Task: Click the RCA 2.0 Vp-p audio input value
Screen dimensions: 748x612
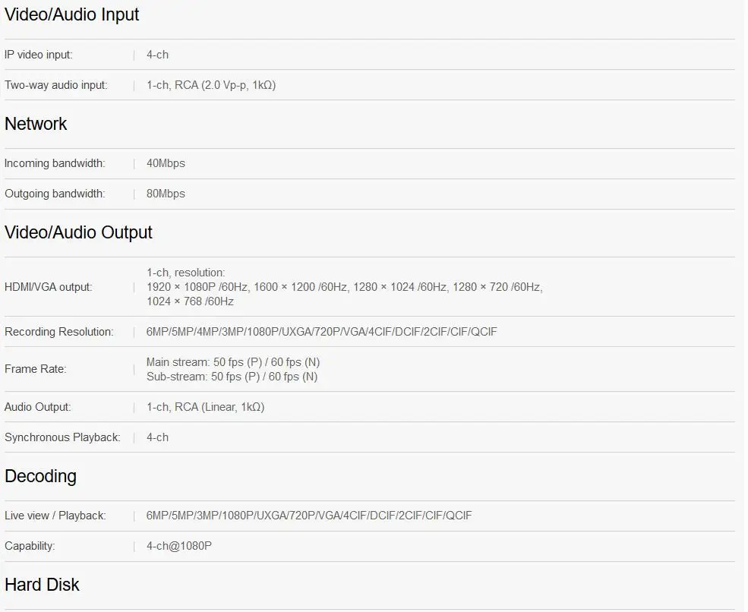Action: pos(211,85)
